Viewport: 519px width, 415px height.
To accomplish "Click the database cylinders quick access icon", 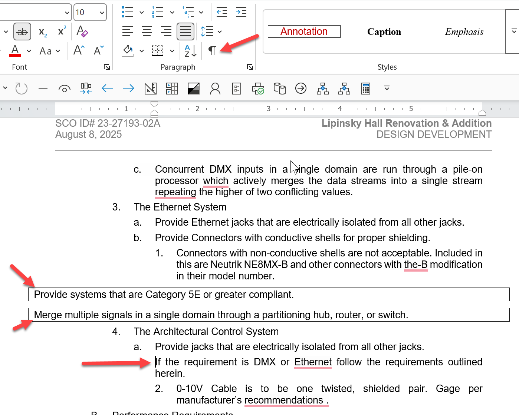I will [x=279, y=88].
